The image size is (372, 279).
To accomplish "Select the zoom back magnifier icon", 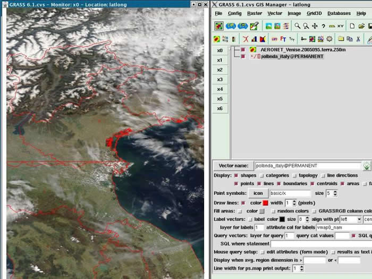I will click(306, 26).
